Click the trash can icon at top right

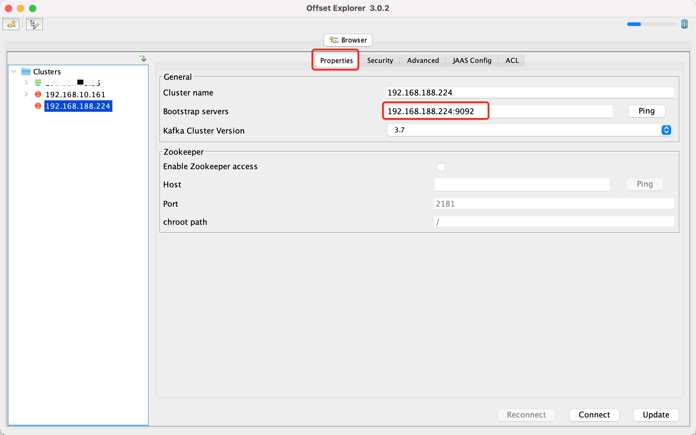(684, 24)
